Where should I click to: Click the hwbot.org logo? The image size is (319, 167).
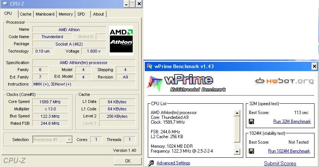[x=284, y=81]
